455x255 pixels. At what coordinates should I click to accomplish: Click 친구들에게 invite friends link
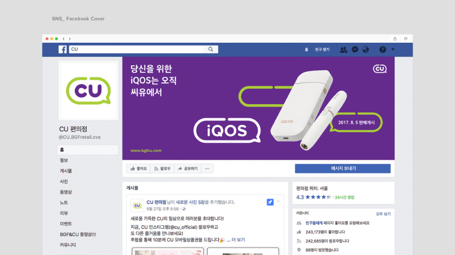click(x=314, y=223)
